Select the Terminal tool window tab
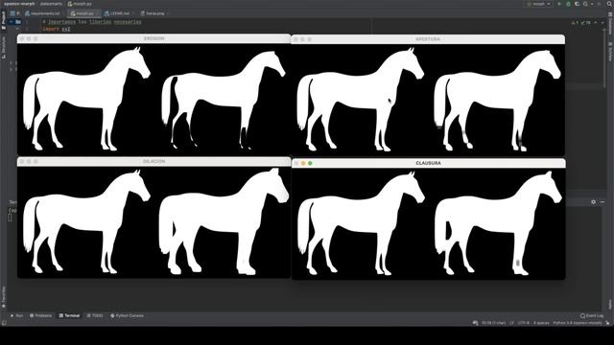This screenshot has width=614, height=345. pos(69,315)
